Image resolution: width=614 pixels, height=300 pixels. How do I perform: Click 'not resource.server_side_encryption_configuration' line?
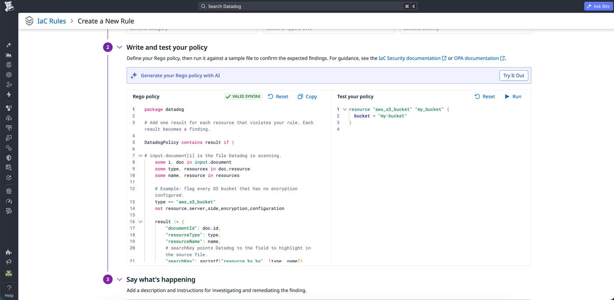click(x=219, y=208)
